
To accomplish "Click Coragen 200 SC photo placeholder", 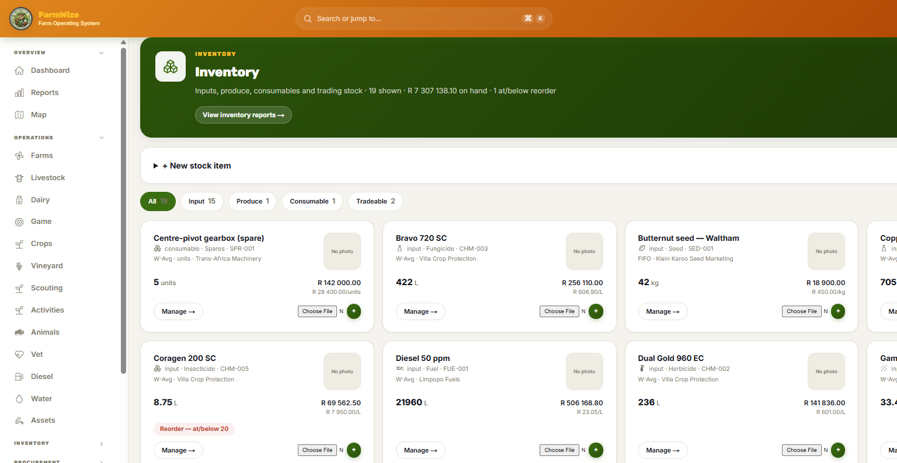I will pos(342,371).
